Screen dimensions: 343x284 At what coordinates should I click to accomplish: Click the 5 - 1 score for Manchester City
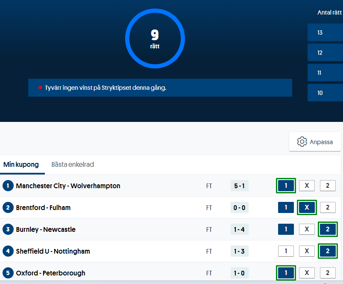[239, 186]
